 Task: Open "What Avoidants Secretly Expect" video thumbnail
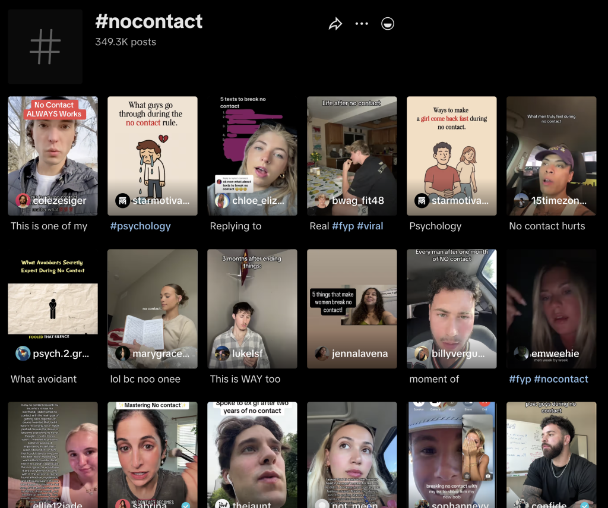[53, 297]
